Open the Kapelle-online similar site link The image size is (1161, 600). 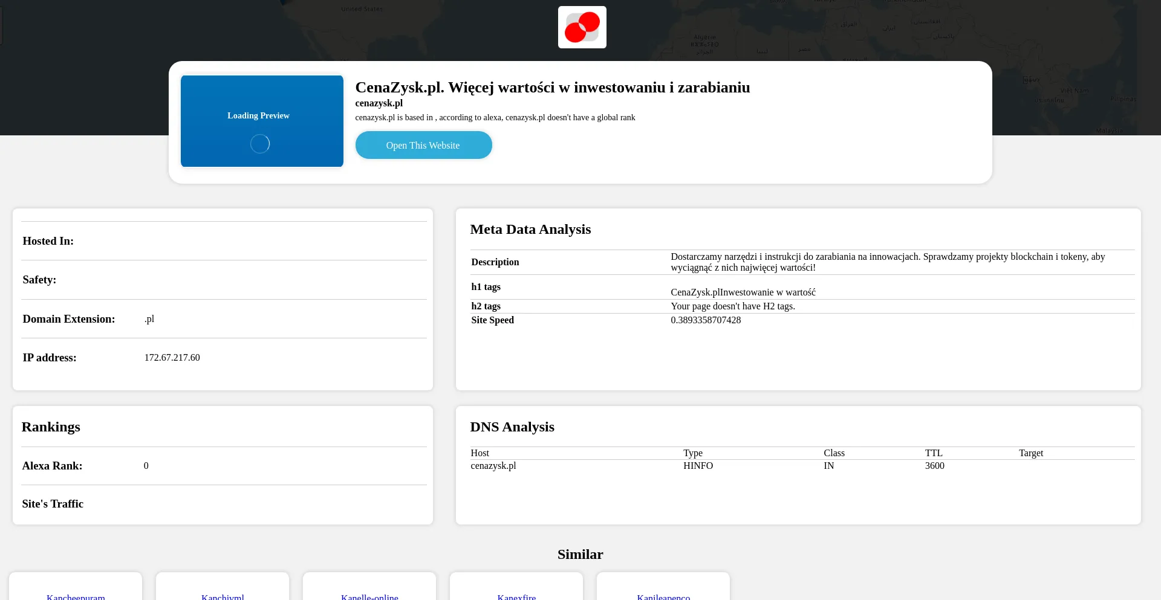tap(369, 597)
